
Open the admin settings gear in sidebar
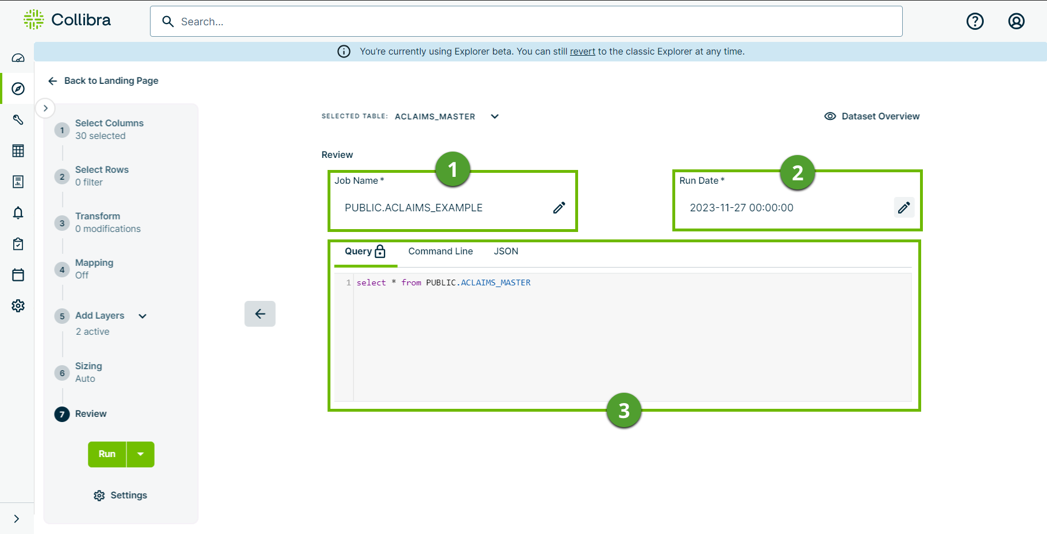coord(18,305)
